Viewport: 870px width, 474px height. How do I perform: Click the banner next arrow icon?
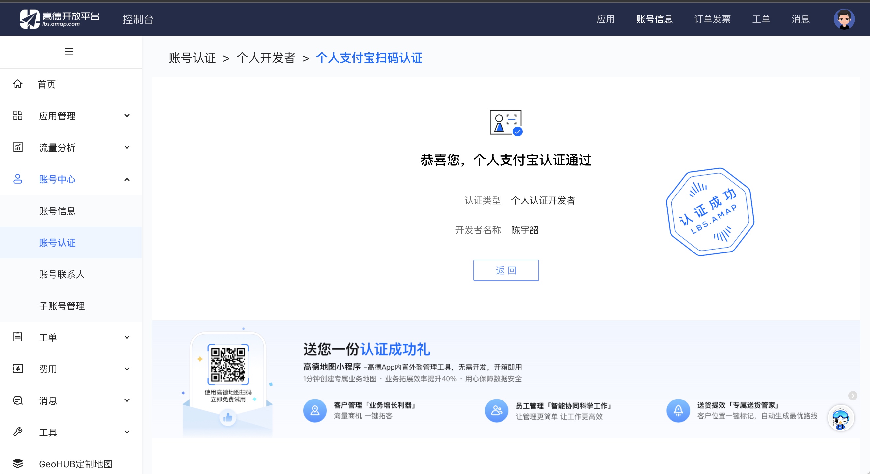click(x=853, y=395)
